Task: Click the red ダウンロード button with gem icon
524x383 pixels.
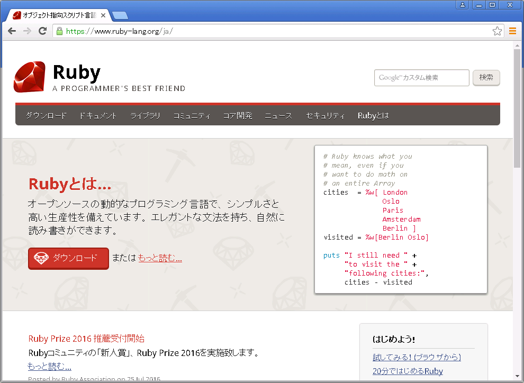Action: [68, 259]
